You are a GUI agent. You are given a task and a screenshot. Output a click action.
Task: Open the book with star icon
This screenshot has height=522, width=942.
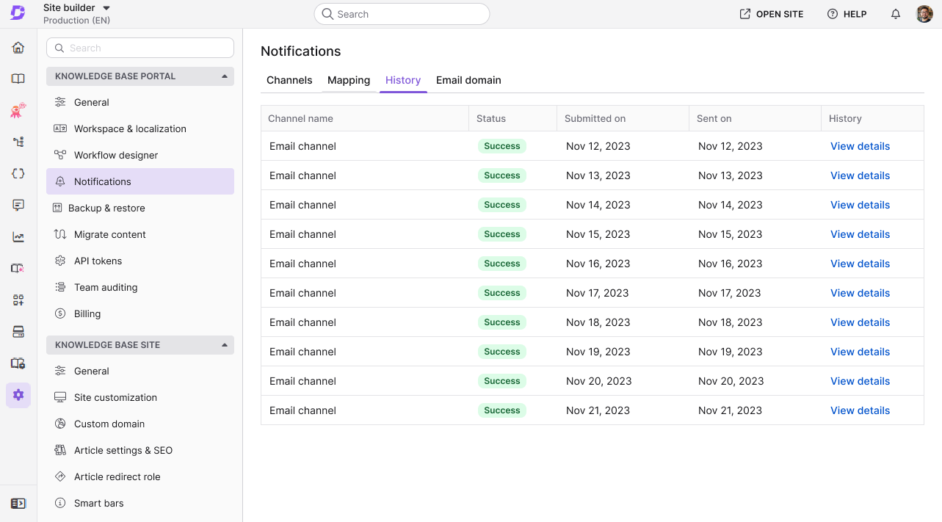(18, 269)
